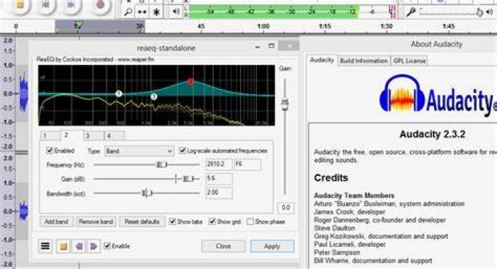Image resolution: width=497 pixels, height=269 pixels.
Task: Maximize the reaeq-standalone window
Action: [271, 46]
